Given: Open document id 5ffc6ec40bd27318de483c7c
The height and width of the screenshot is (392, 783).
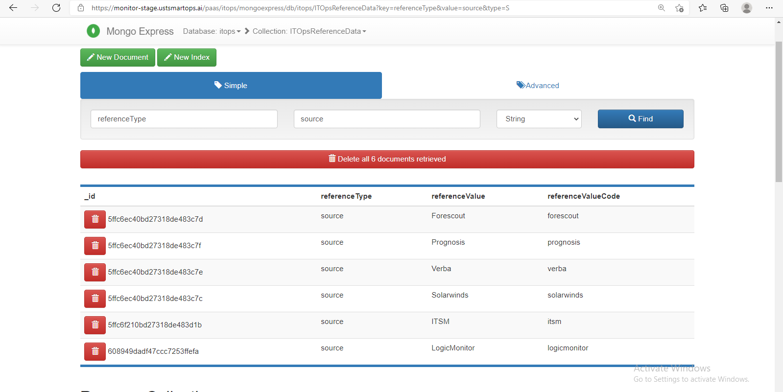Looking at the screenshot, I should [x=155, y=299].
